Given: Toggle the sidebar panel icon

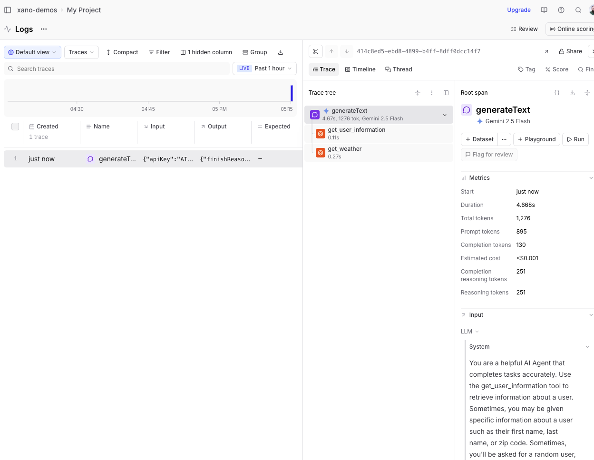Looking at the screenshot, I should pos(8,10).
